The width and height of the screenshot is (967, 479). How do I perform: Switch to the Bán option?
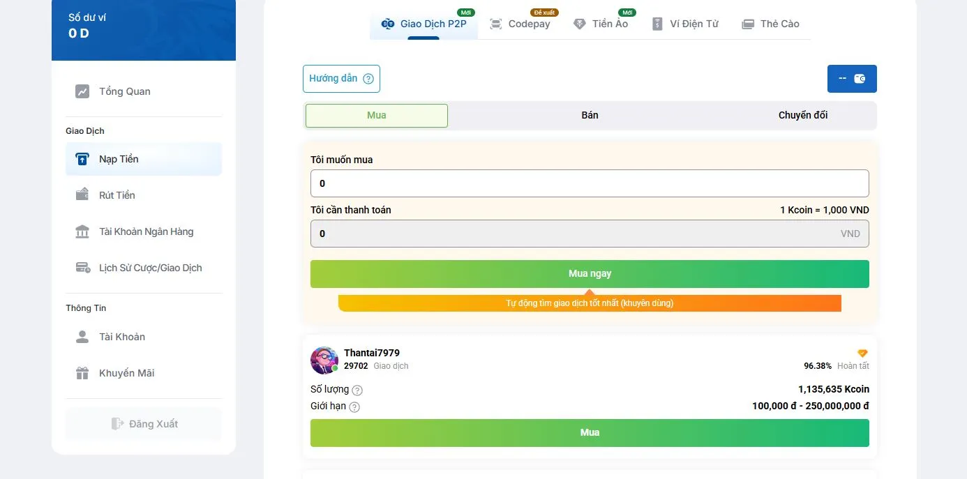point(590,116)
